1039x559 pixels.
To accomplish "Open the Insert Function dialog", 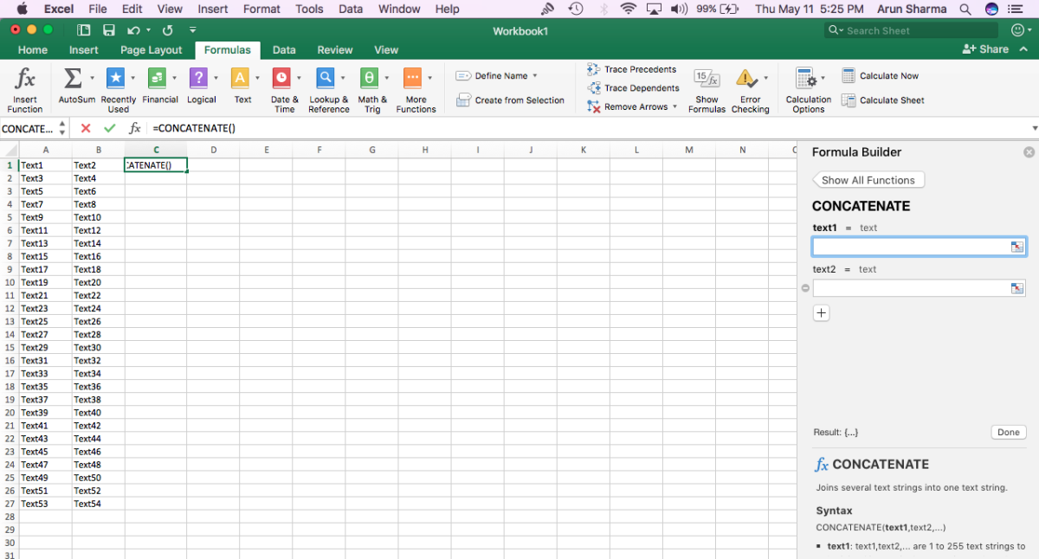I will 25,87.
